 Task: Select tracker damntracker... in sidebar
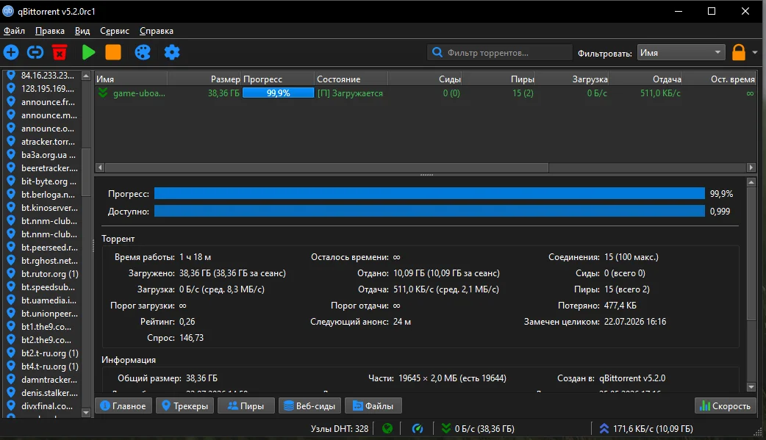42,379
